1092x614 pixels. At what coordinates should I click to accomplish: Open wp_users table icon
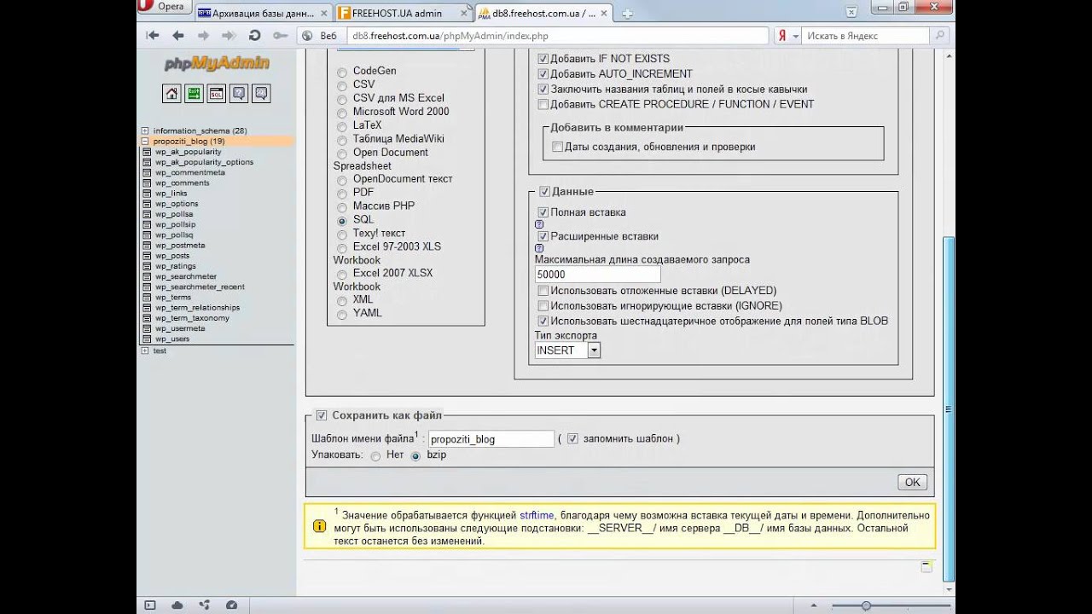click(x=147, y=339)
